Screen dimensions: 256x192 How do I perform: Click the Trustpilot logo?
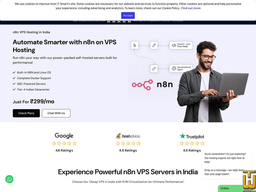pos(192,136)
